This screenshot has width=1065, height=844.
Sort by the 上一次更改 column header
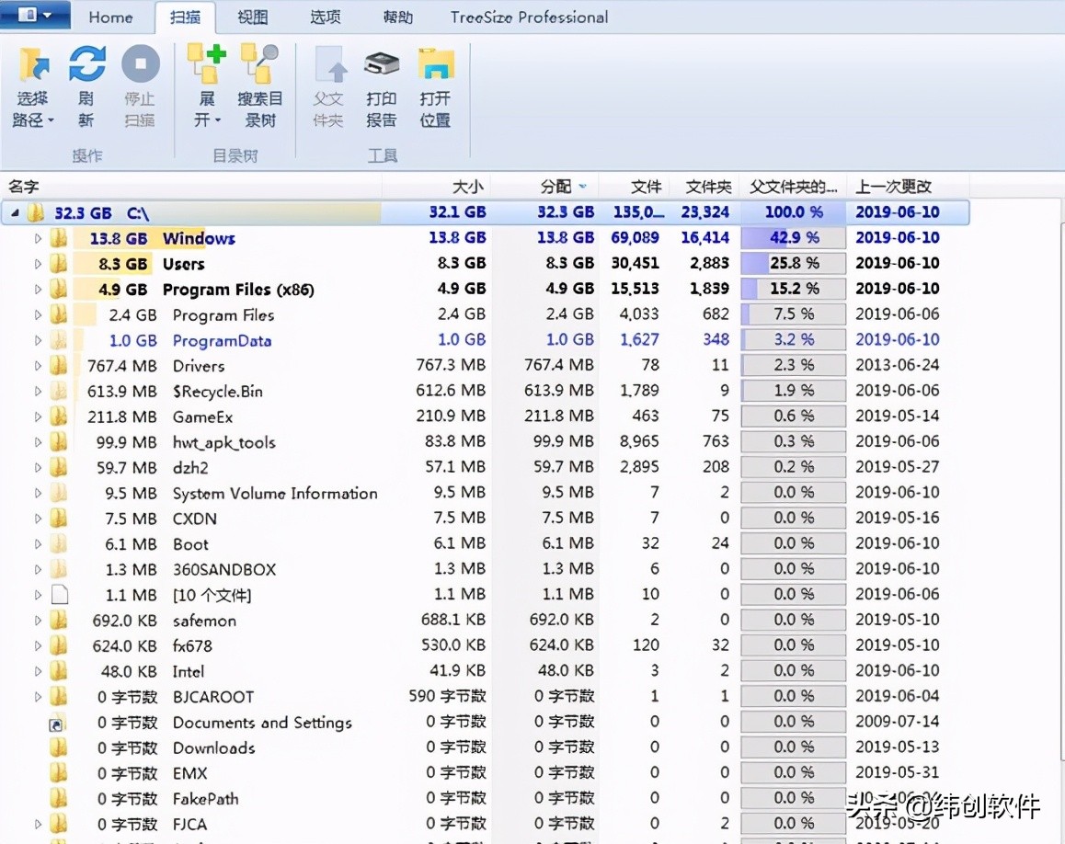click(x=893, y=187)
